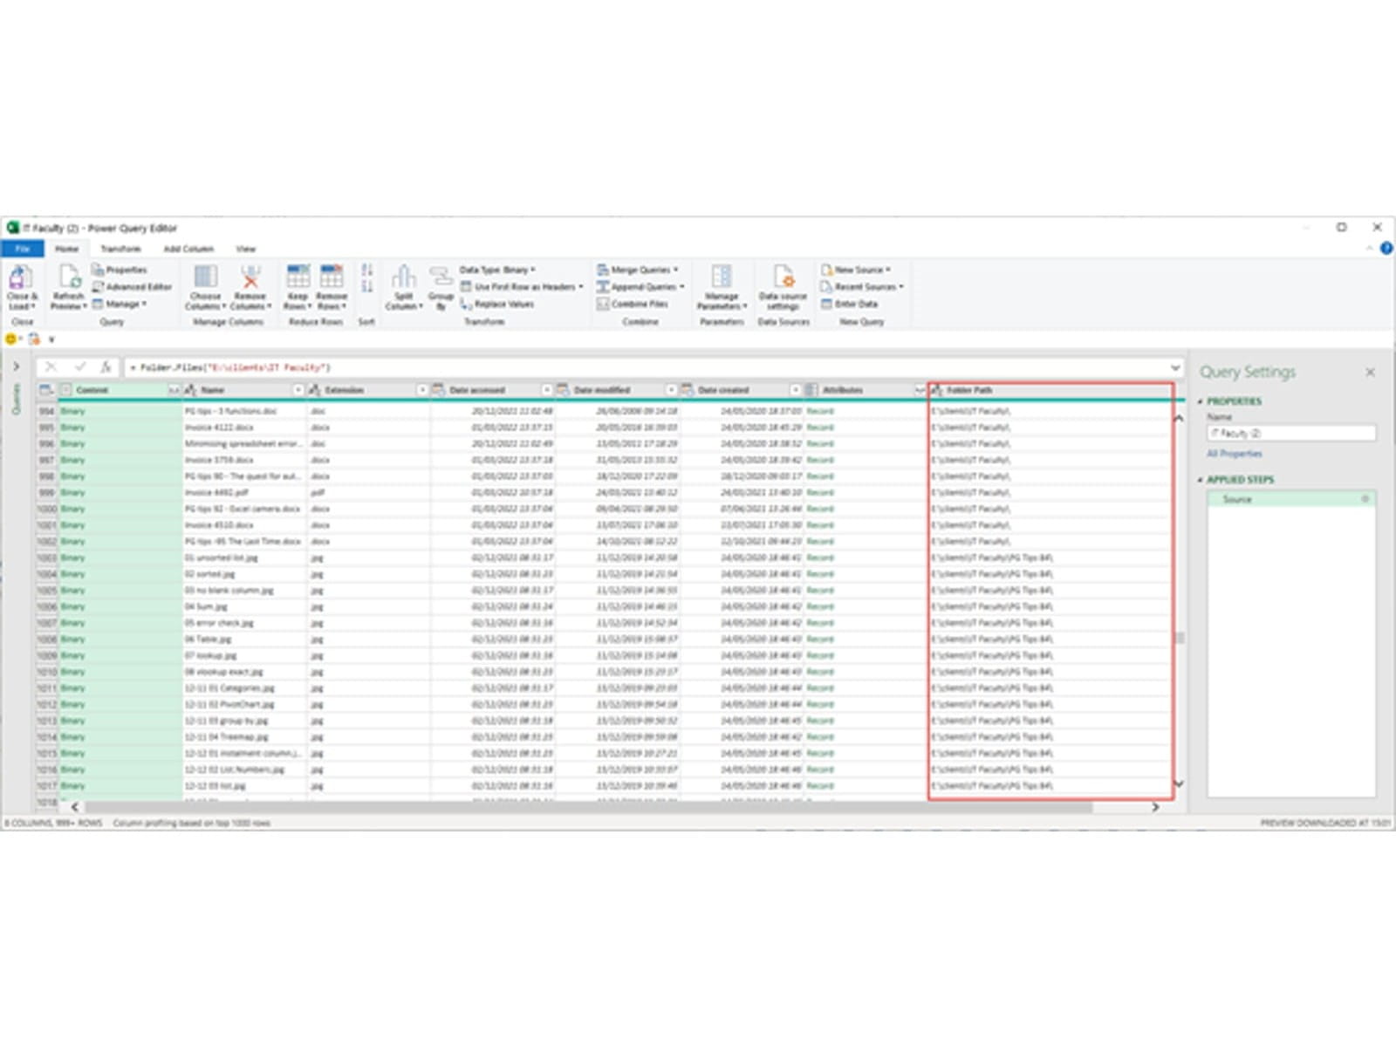Expand the Queries pane
The width and height of the screenshot is (1396, 1047).
click(16, 367)
